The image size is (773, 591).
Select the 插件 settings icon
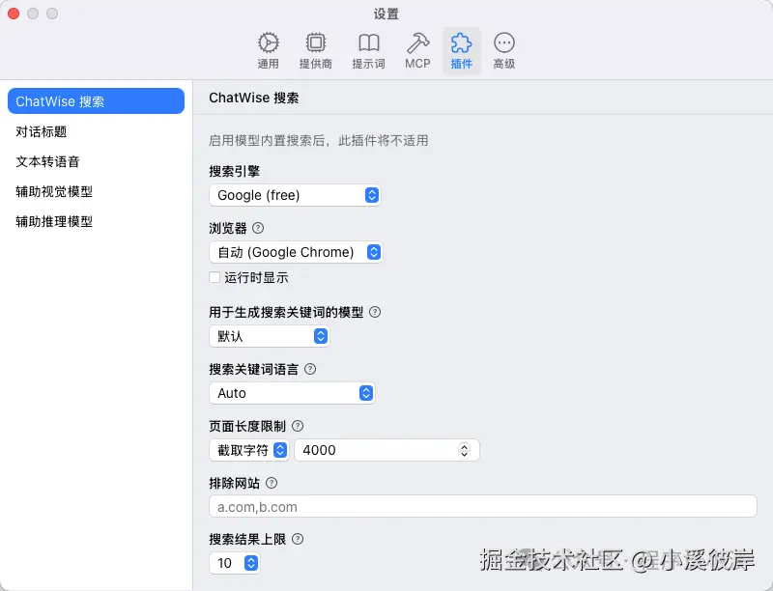pyautogui.click(x=461, y=44)
